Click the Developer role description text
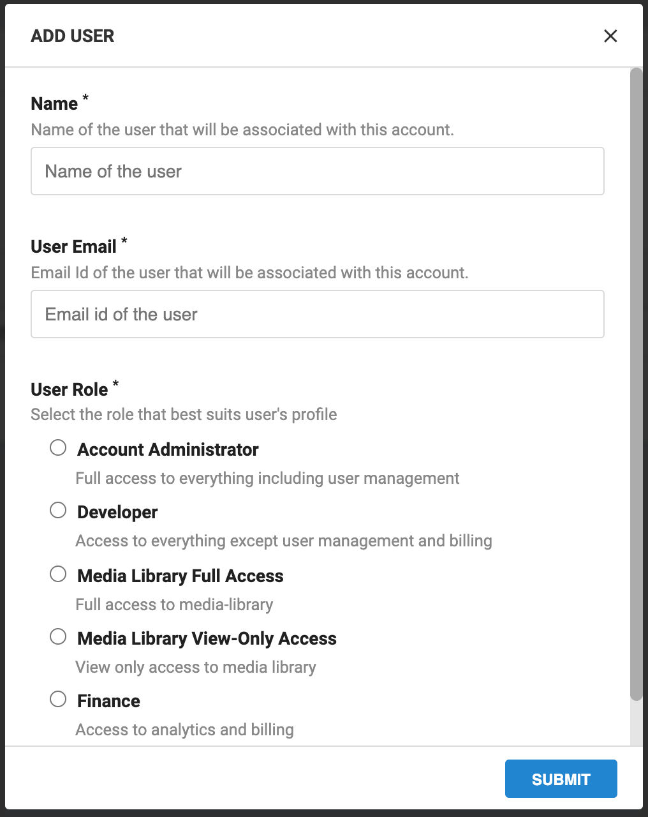Image resolution: width=648 pixels, height=817 pixels. tap(284, 541)
